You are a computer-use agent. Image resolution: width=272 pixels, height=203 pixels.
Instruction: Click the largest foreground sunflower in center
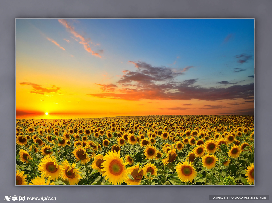[115, 167]
